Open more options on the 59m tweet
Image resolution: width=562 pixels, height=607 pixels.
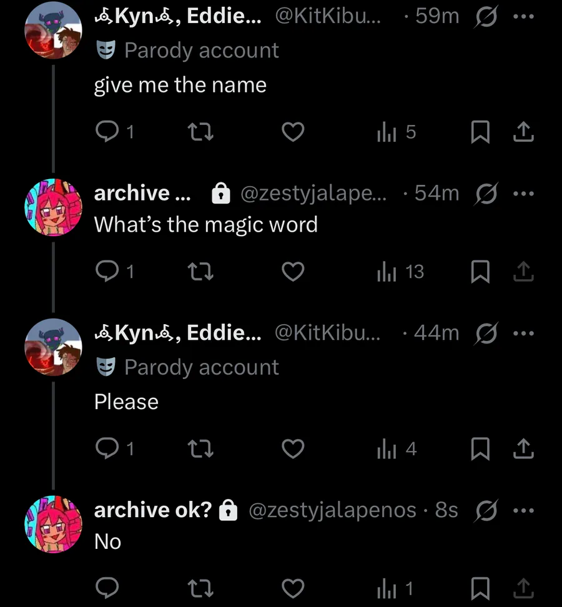[x=523, y=17]
